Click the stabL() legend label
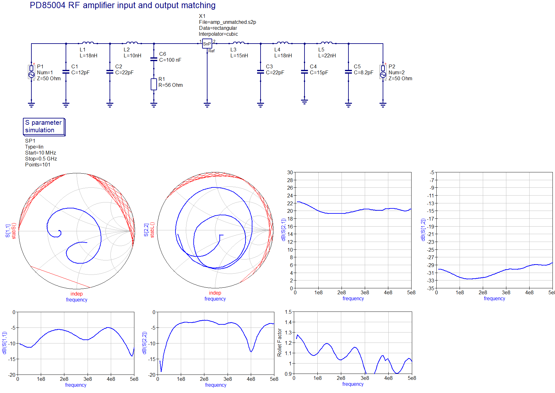Screen dimensions: 555x393 coord(152,230)
